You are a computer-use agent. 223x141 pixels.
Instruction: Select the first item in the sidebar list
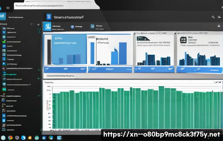12,29
